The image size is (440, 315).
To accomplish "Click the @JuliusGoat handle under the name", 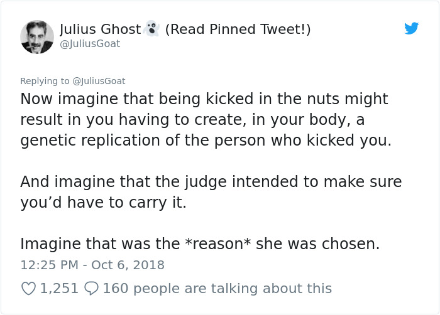I will point(90,44).
